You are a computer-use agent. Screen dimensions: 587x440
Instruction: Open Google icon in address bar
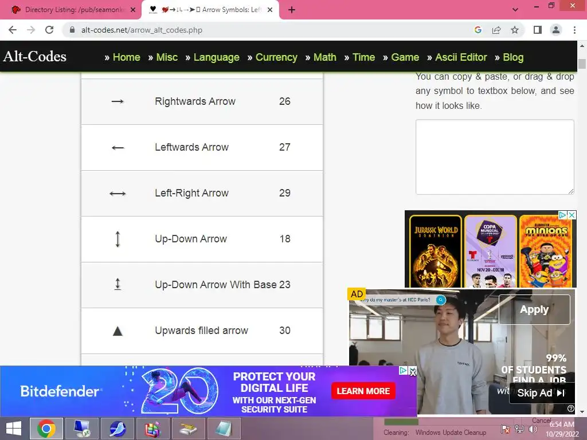pos(478,30)
